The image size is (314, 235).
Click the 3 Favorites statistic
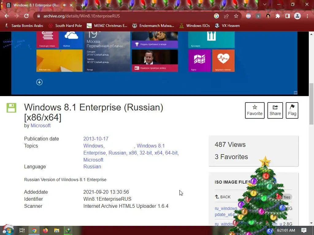[x=231, y=157]
